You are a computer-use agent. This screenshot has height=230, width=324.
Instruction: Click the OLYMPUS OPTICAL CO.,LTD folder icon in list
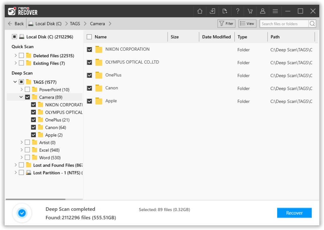click(99, 62)
